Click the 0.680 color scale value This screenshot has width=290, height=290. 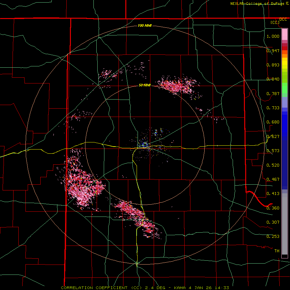coord(273,122)
